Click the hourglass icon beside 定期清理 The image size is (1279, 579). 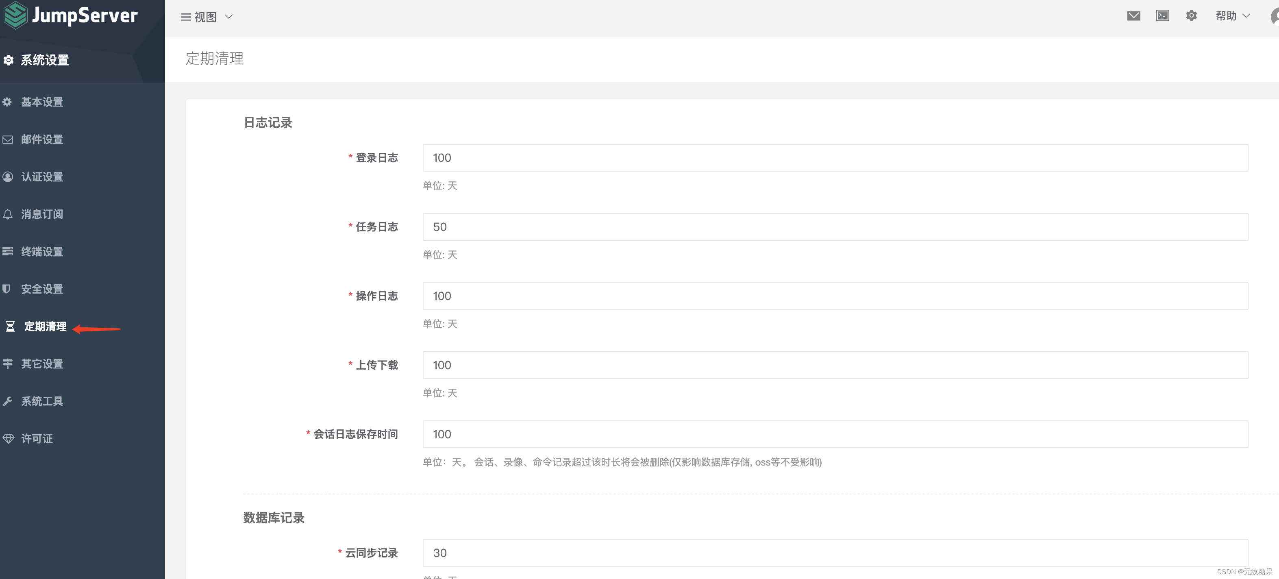coord(10,326)
